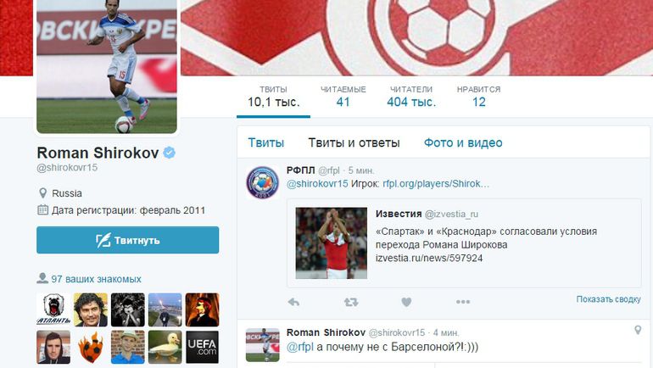Open the UEFA.com follower avatar
Viewport: 653px width, 368px height.
tap(202, 347)
